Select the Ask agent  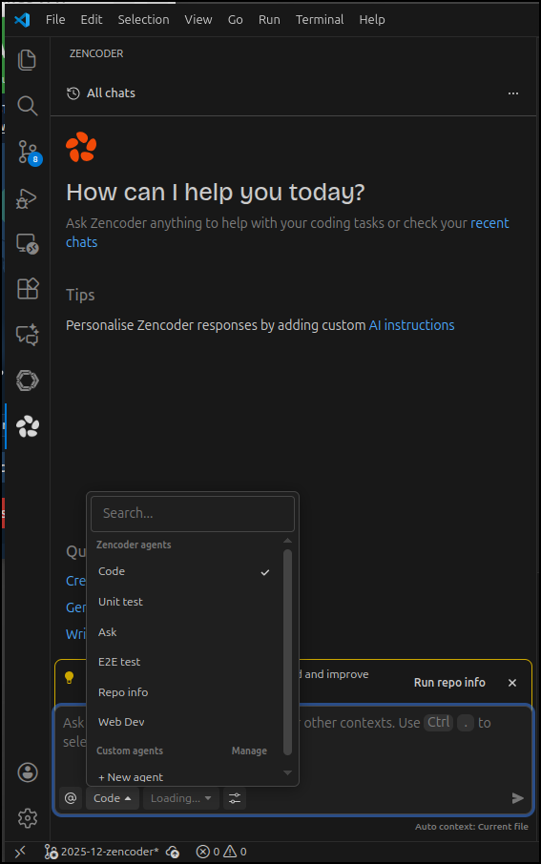185,632
